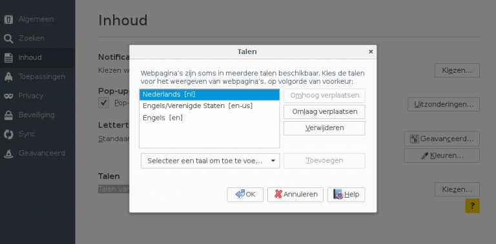Screen dimensions: 496x244
Task: Click the Beveiliging padlock icon
Action: [8, 115]
